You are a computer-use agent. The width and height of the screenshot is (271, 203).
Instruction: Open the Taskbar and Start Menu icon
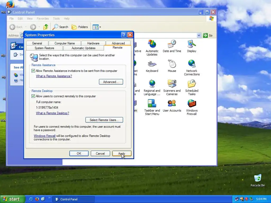[152, 107]
